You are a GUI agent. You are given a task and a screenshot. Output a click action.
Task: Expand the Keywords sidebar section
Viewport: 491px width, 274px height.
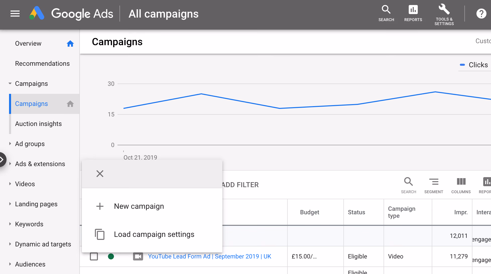click(10, 224)
